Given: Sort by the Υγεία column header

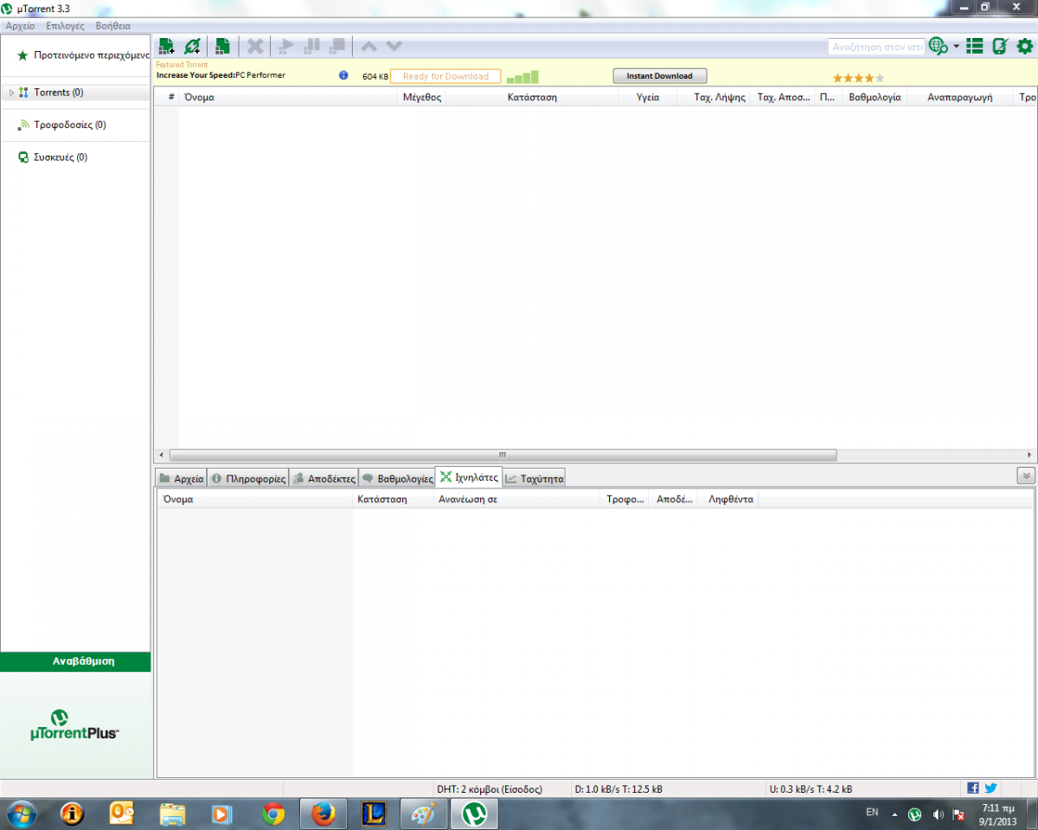Looking at the screenshot, I should (649, 97).
